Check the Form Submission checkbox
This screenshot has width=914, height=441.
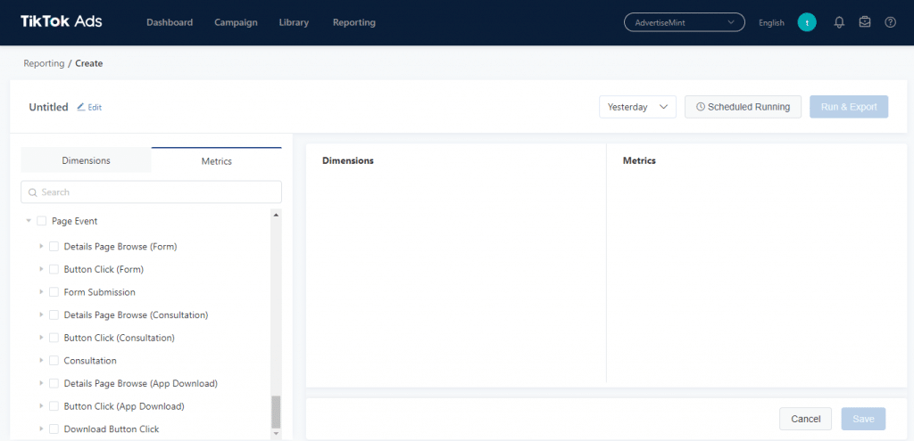54,292
